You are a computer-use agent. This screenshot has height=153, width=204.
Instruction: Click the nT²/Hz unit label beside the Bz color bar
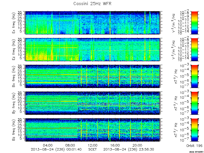[x=176, y=130]
